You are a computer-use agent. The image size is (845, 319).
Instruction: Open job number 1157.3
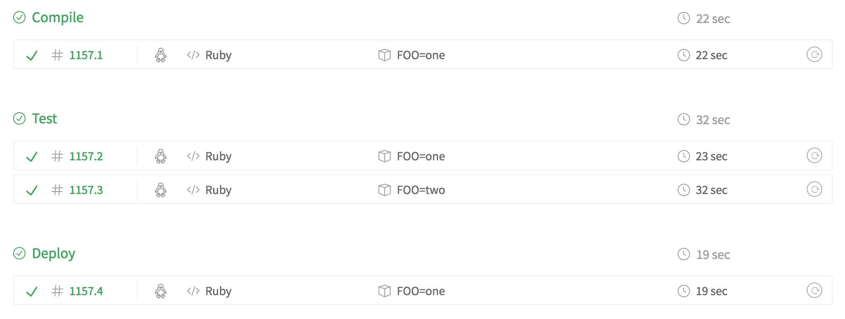point(86,190)
